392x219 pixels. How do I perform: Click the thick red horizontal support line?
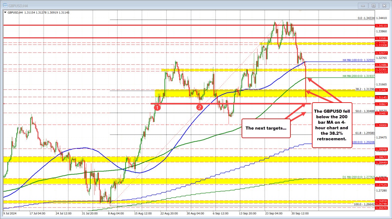click(x=230, y=104)
